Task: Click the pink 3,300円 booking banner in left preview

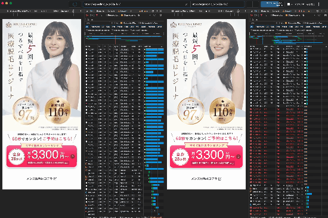Action: tap(41, 156)
